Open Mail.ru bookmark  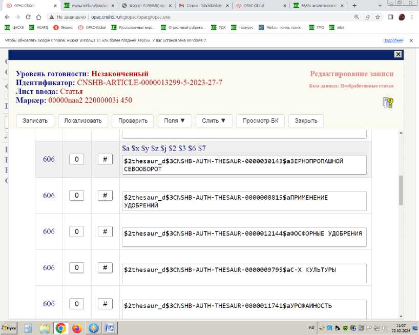click(281, 27)
